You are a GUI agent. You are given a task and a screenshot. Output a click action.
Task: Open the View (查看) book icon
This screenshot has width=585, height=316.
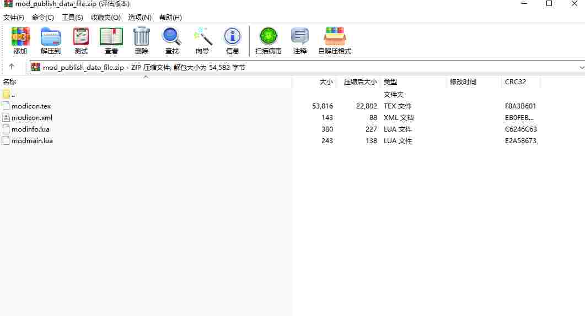(111, 37)
